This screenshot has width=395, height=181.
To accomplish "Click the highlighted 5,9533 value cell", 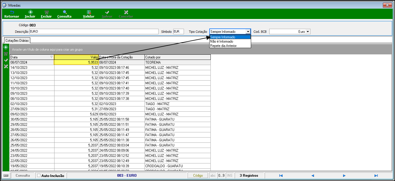I will tap(76, 62).
